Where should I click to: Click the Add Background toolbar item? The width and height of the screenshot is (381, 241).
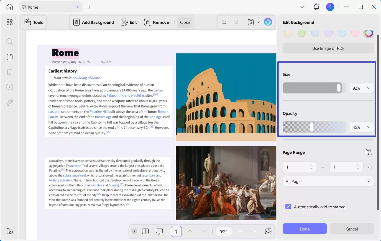pos(94,22)
